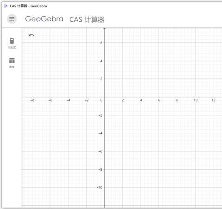Click the x-axis label -8
Image resolution: width=222 pixels, height=209 pixels.
pyautogui.click(x=32, y=100)
